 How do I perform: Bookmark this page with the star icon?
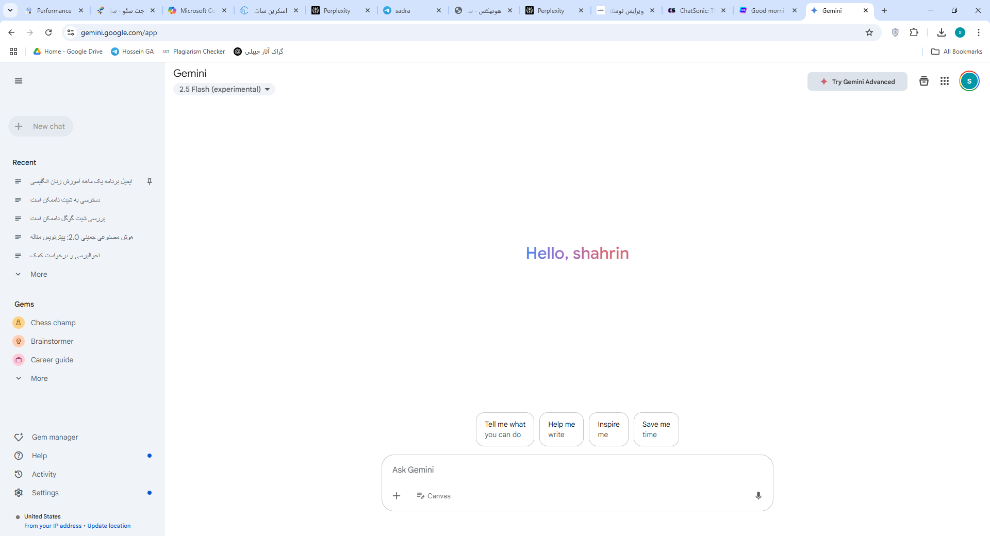tap(869, 32)
